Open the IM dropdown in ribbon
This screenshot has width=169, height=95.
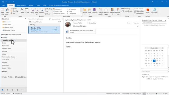47,11
